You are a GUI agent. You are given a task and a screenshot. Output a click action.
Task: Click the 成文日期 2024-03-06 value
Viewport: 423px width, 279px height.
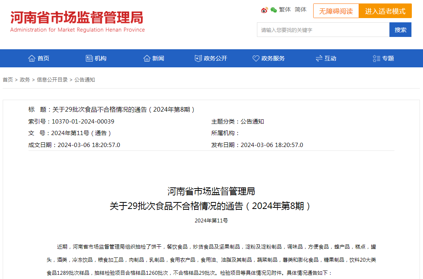[x=89, y=145]
